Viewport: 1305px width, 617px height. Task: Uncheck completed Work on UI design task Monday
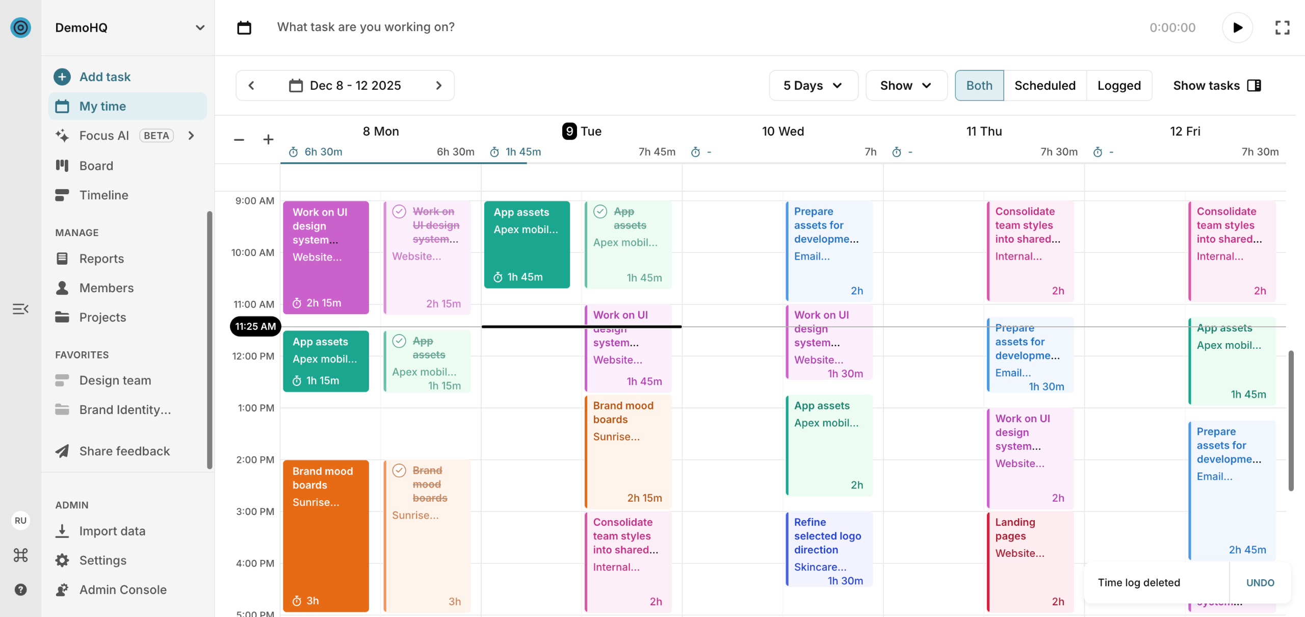[x=399, y=211]
